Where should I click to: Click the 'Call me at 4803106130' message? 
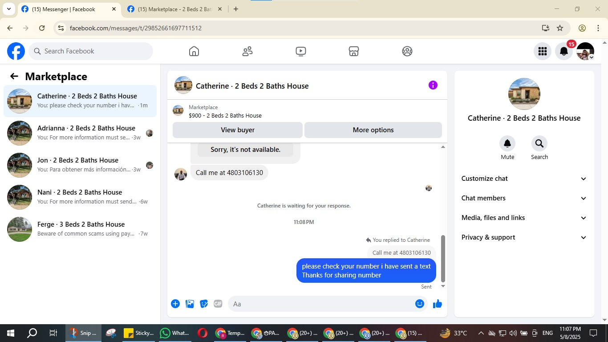pyautogui.click(x=229, y=173)
